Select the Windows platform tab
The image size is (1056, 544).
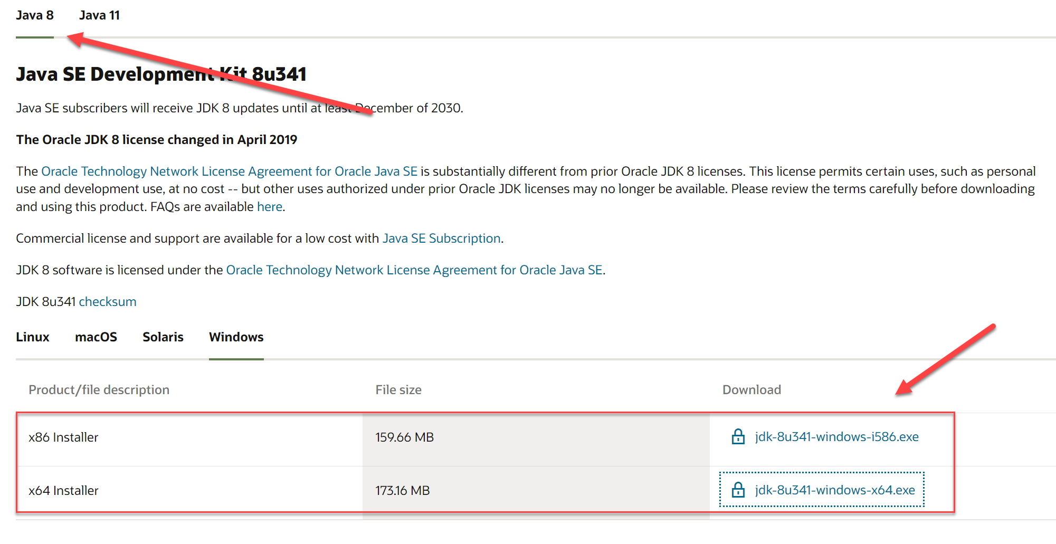point(236,337)
